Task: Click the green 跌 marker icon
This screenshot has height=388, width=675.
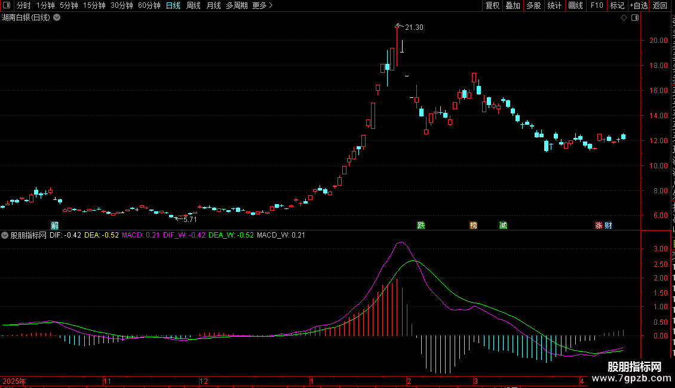Action: click(x=421, y=226)
